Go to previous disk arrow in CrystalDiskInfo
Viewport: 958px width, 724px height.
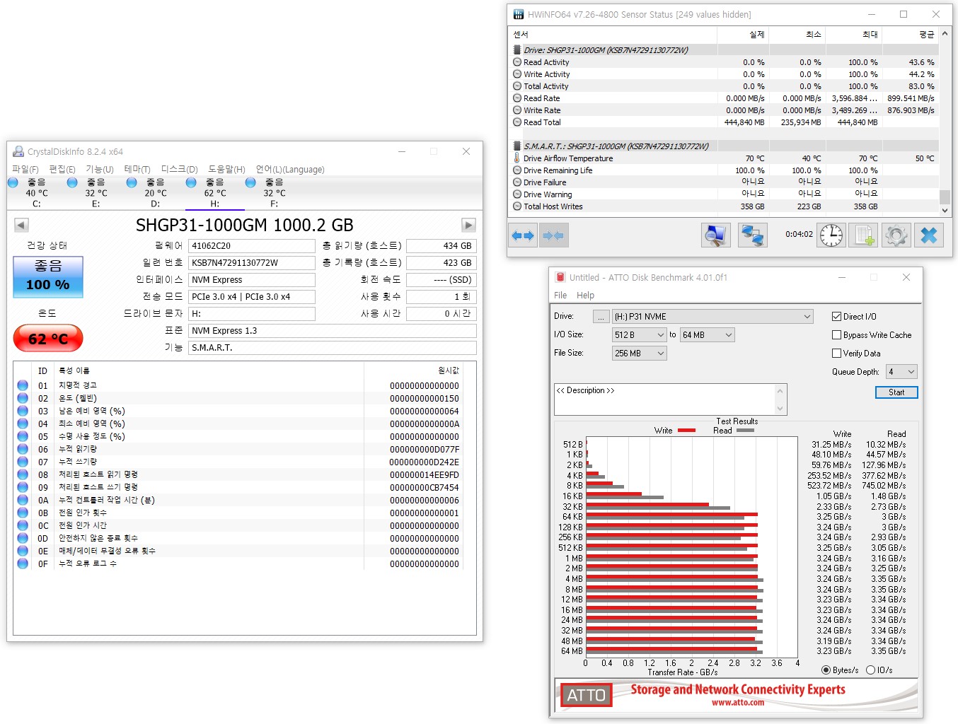(x=21, y=225)
